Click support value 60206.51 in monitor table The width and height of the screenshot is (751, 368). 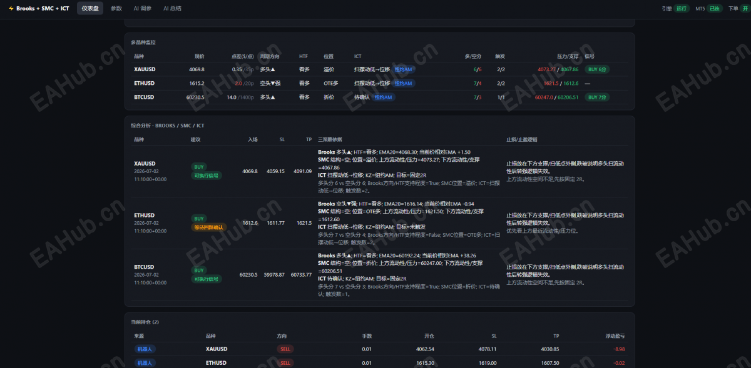click(x=568, y=97)
